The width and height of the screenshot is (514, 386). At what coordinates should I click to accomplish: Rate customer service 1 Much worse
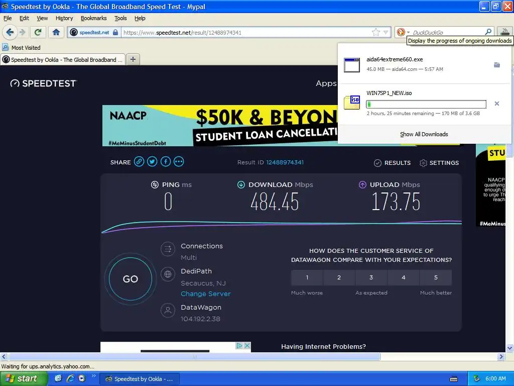coord(307,277)
